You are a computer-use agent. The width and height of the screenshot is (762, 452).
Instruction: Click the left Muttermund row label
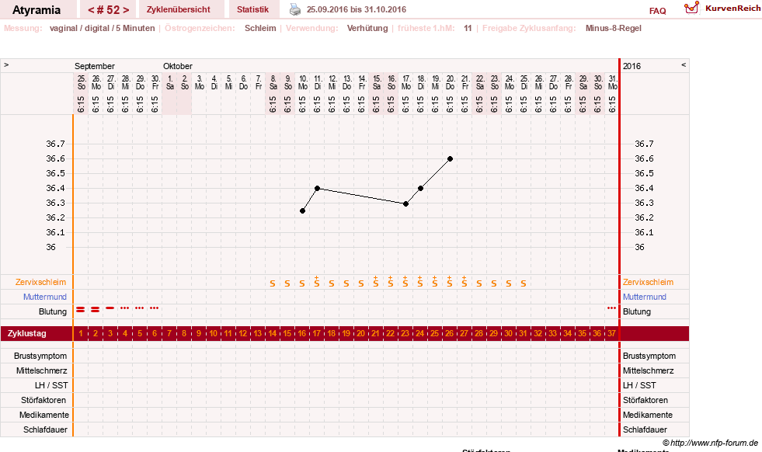[x=45, y=297]
